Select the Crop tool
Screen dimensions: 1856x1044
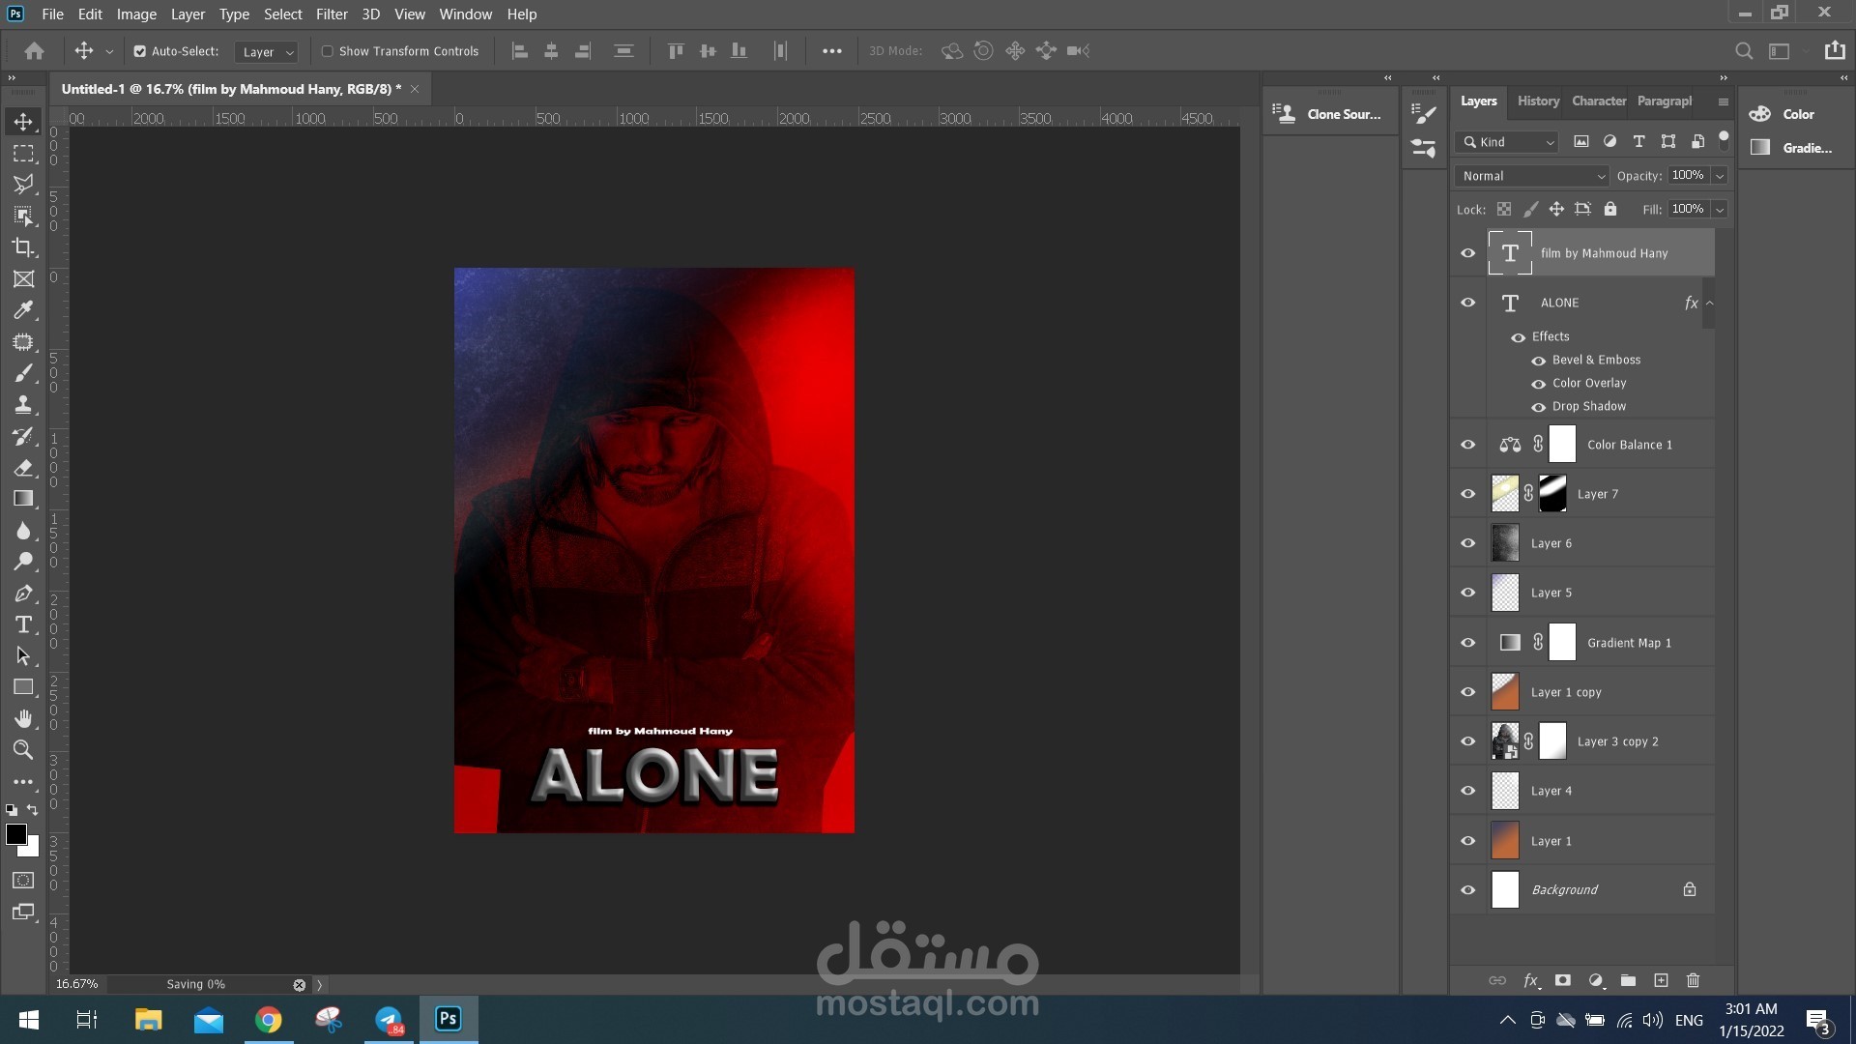point(23,247)
